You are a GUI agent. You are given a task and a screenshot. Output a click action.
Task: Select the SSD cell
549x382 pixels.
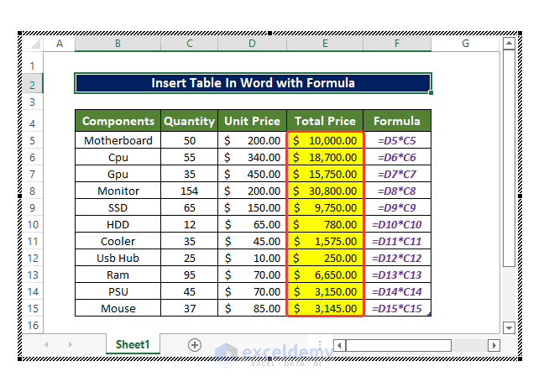(118, 207)
